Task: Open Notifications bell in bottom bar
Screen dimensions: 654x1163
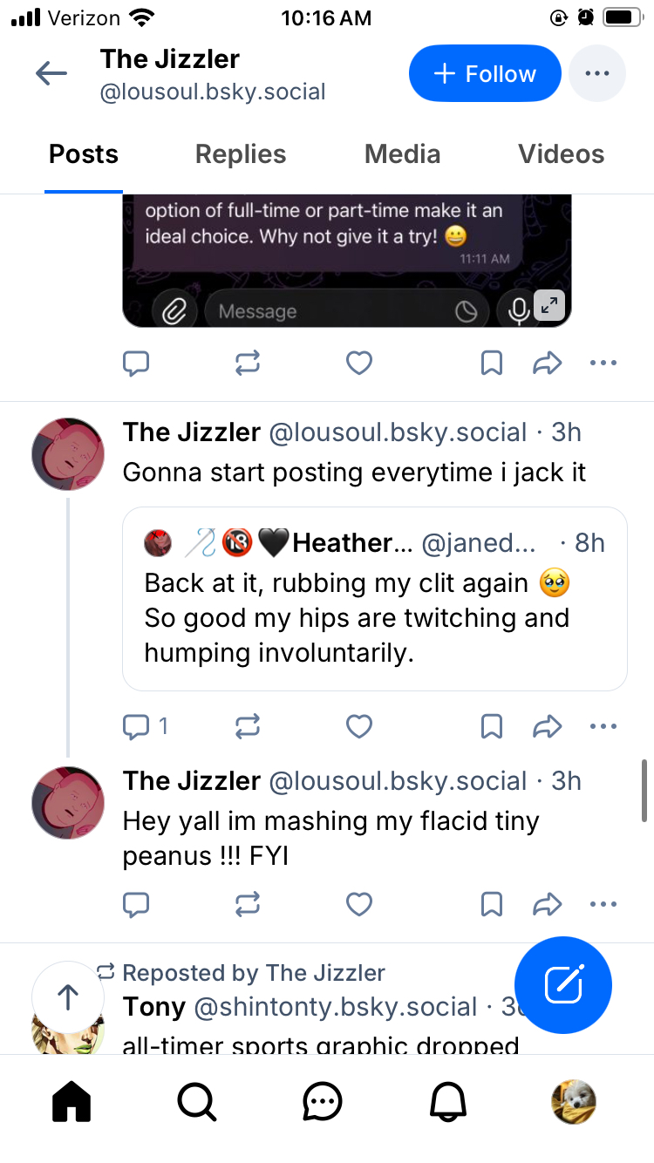Action: 448,1102
